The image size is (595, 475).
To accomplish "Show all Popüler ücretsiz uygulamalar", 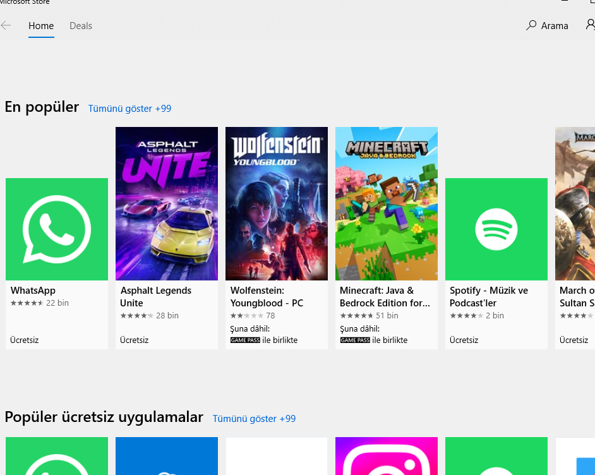I will click(x=254, y=419).
